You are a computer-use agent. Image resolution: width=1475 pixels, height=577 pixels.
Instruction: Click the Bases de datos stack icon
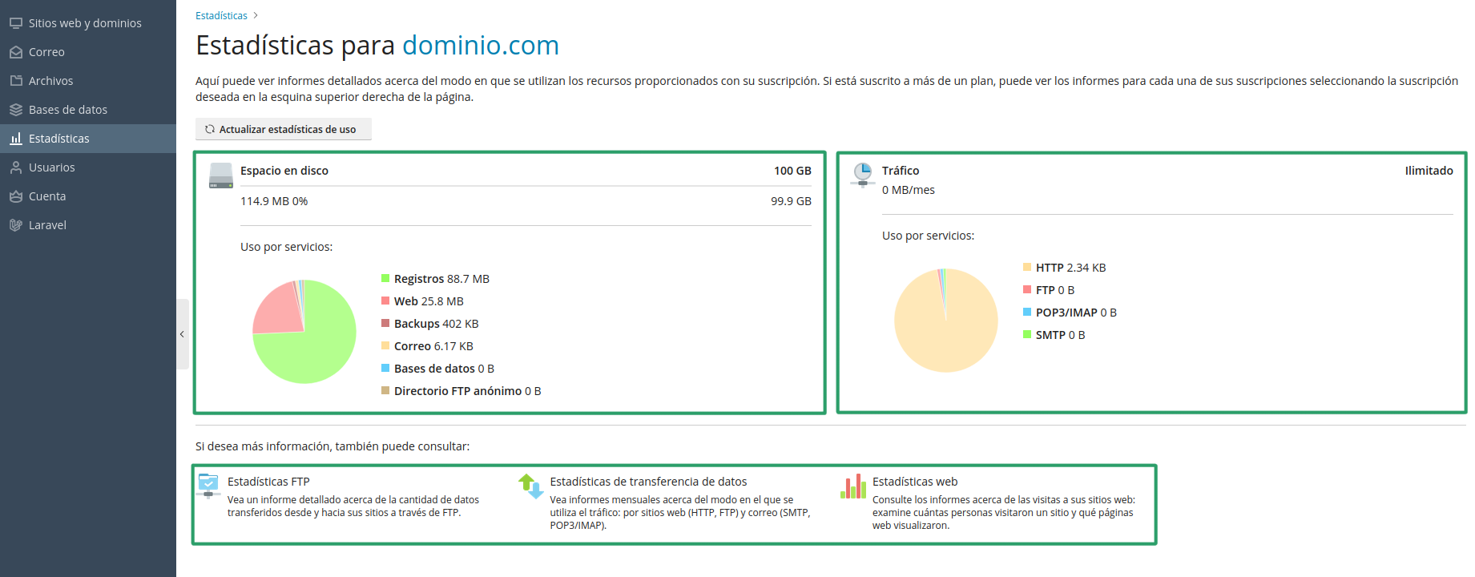16,110
